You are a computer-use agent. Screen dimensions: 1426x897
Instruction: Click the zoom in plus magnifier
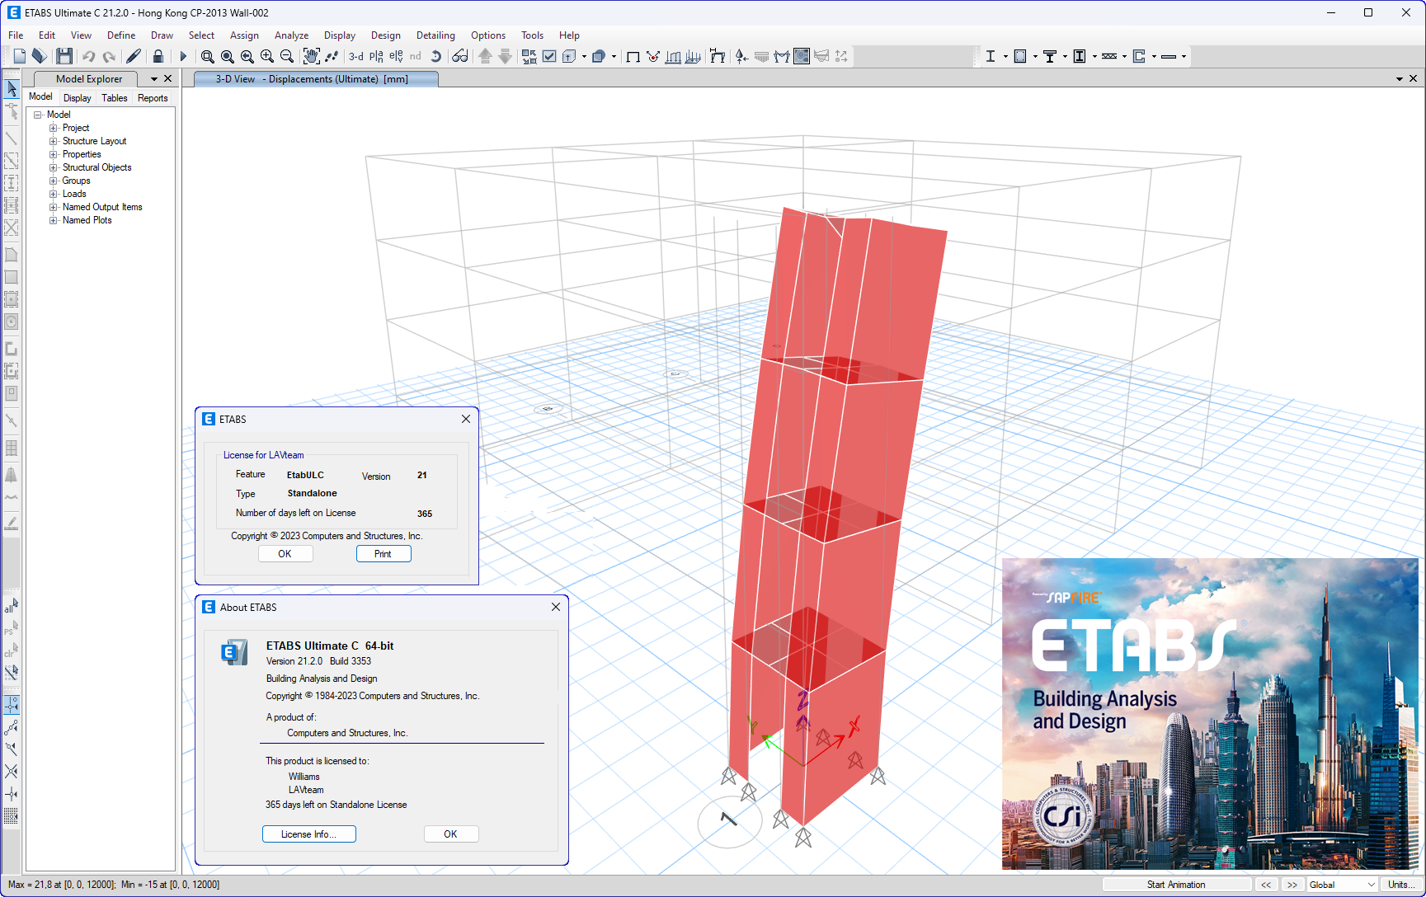[x=267, y=56]
